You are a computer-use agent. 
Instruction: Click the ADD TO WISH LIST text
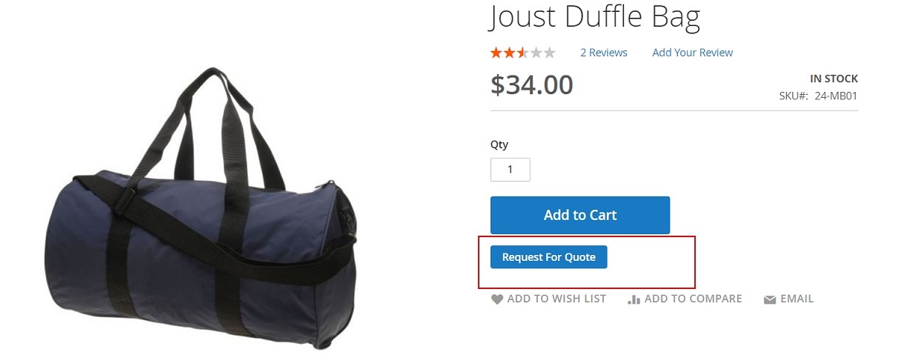click(556, 299)
